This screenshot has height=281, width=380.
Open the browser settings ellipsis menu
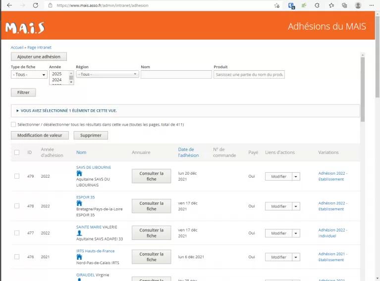point(372,5)
